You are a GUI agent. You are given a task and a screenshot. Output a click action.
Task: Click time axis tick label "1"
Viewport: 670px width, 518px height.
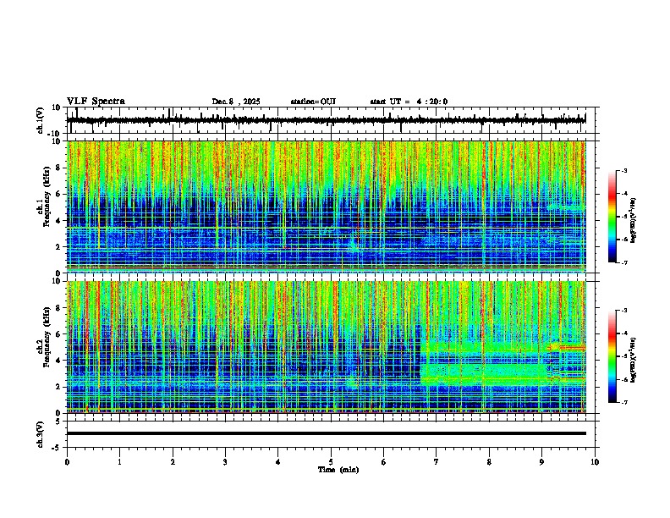[x=119, y=462]
